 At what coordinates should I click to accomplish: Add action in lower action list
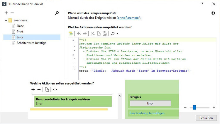[x=33, y=89]
